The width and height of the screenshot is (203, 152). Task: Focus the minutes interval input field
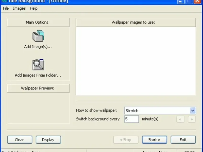coord(131,119)
